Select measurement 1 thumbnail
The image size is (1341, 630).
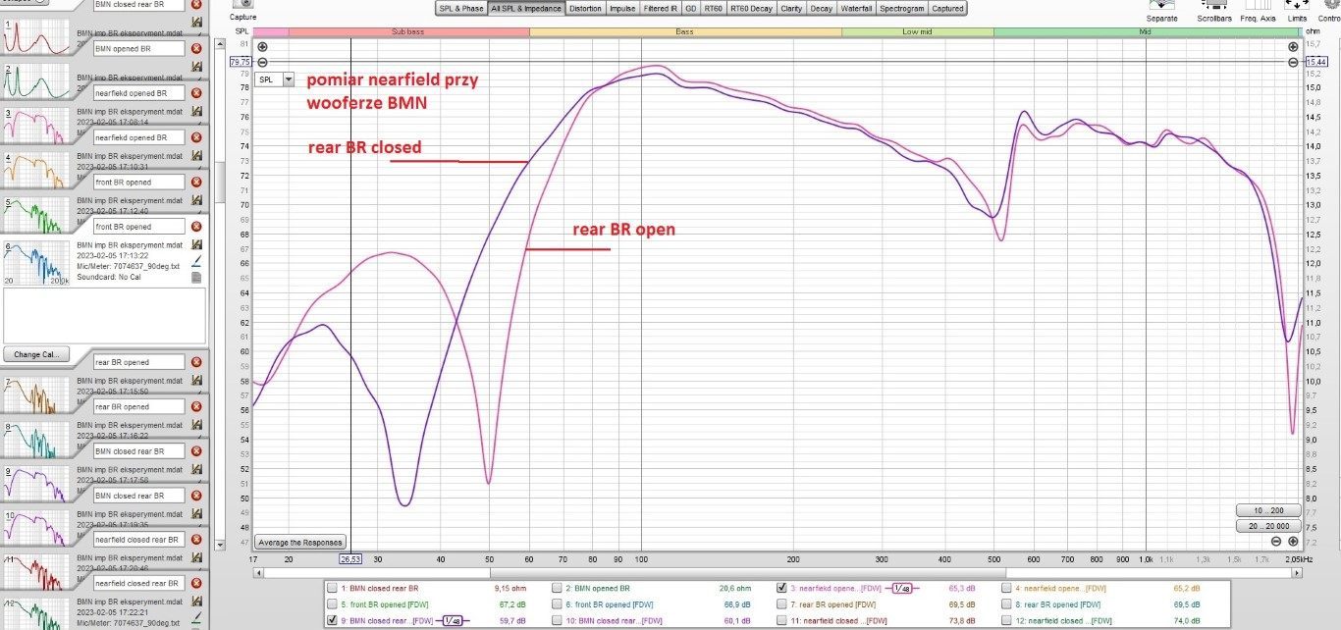pyautogui.click(x=36, y=35)
